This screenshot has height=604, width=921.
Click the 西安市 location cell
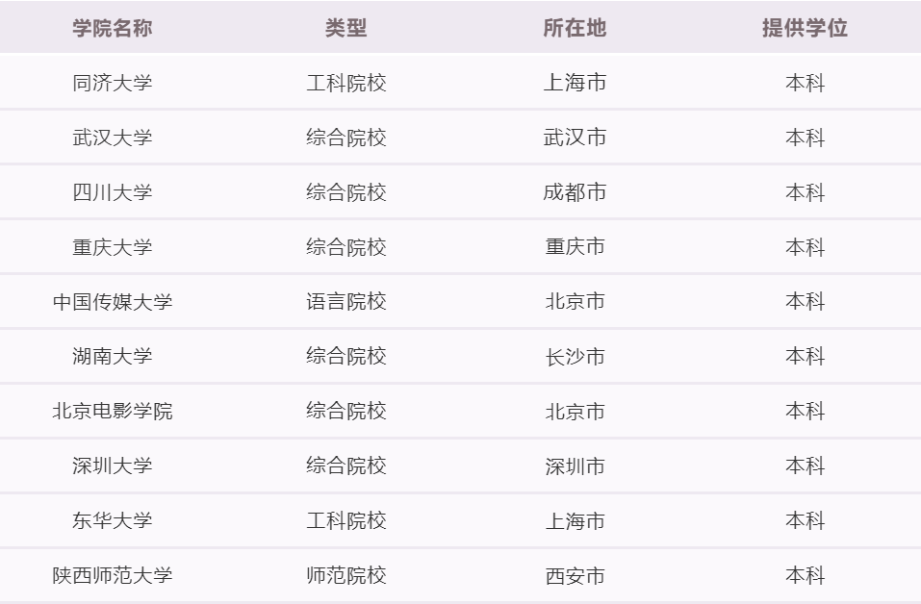[575, 576]
